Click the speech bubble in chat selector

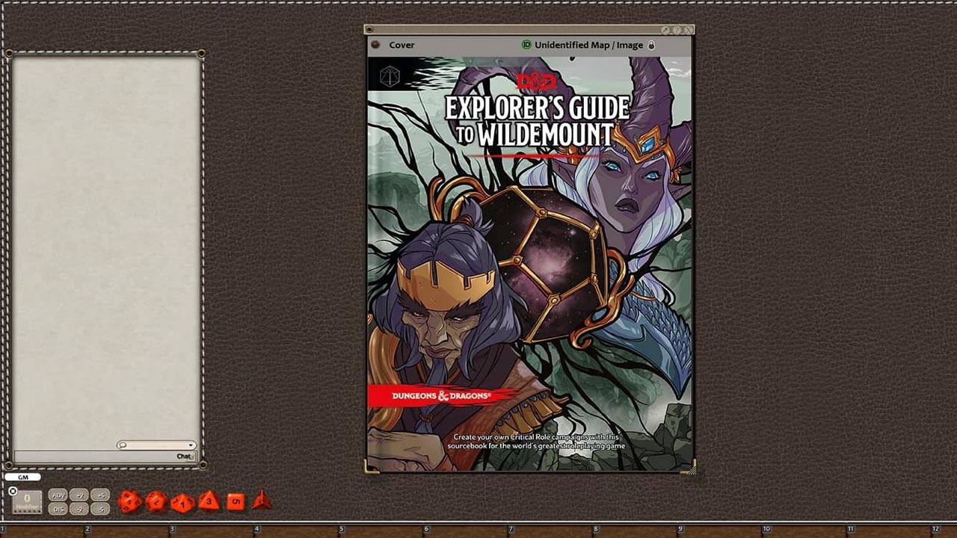pos(123,445)
